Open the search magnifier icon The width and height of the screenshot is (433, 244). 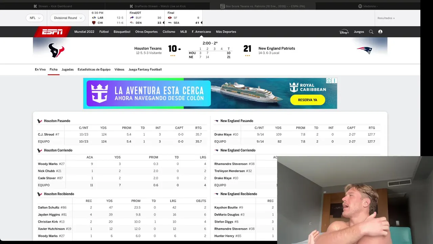point(371,32)
